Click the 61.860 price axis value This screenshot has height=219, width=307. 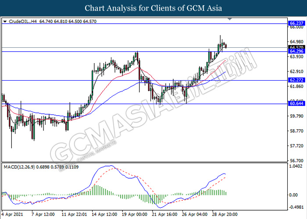tap(296, 86)
